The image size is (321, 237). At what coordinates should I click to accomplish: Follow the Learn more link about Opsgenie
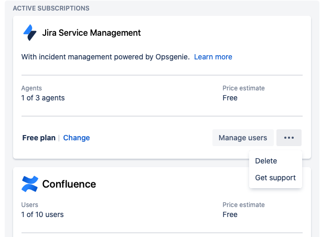tap(213, 57)
